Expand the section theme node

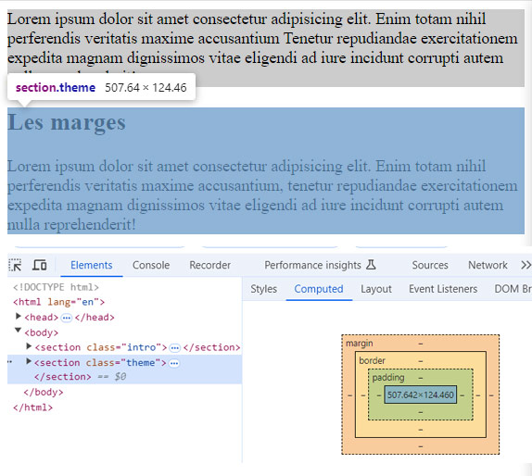point(29,361)
